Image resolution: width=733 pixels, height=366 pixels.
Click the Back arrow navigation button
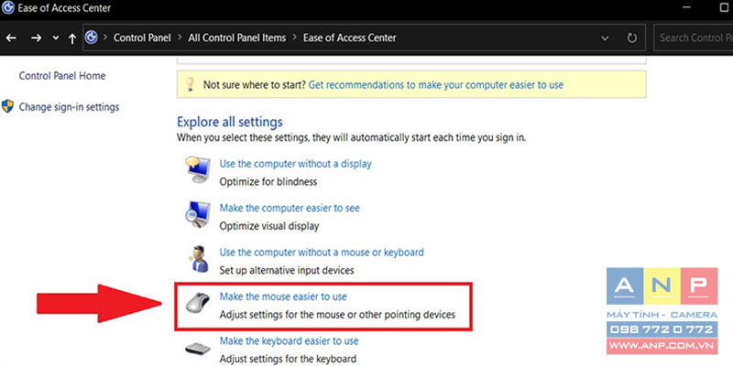[11, 38]
